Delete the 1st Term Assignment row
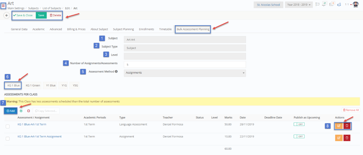This screenshot has width=363, height=155. [347, 138]
